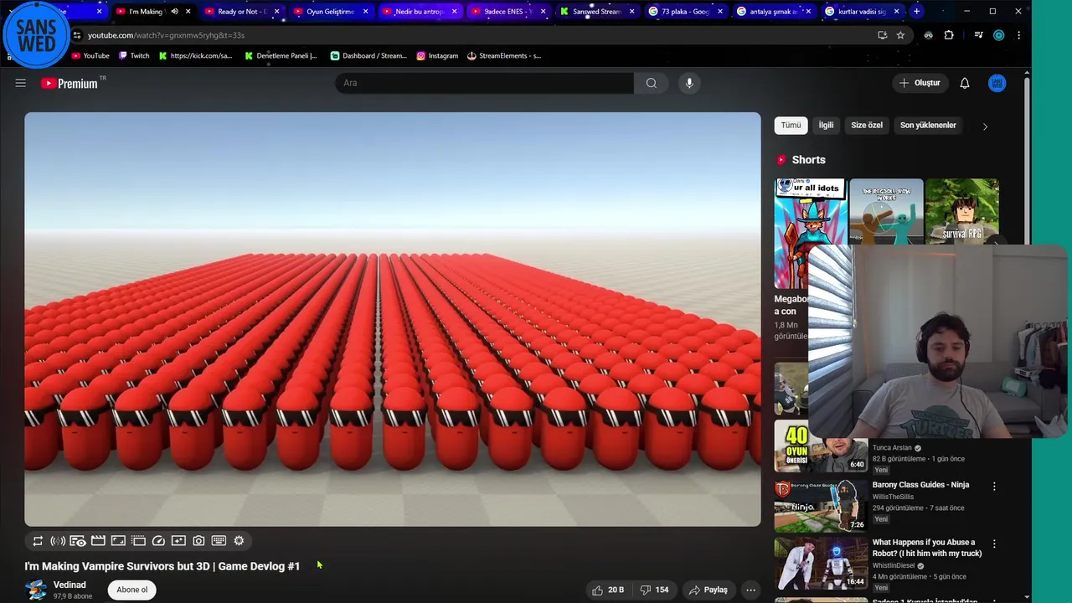This screenshot has width=1072, height=603.
Task: Click the video title text
Action: (162, 566)
